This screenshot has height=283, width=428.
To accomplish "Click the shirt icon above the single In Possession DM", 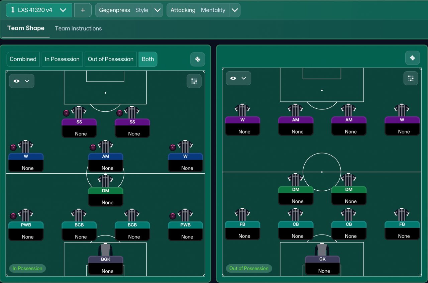I will point(105,181).
